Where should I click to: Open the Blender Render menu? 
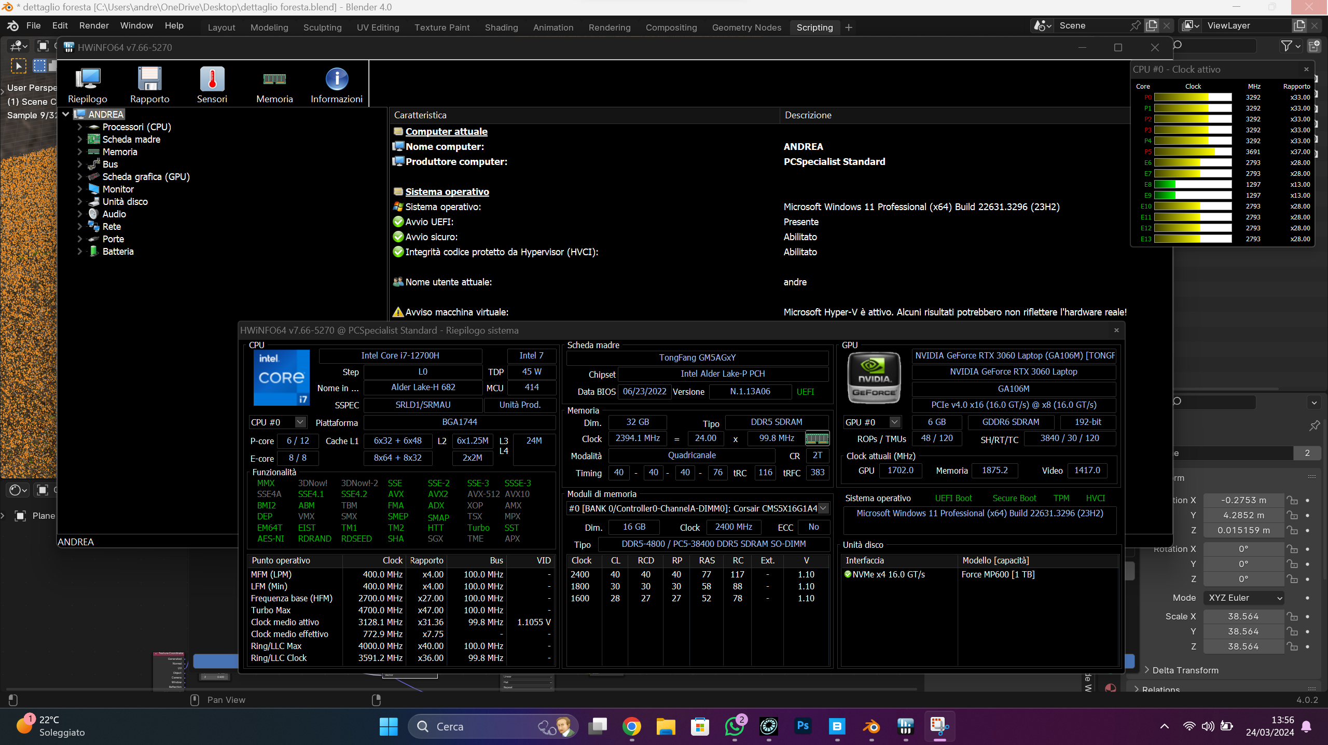(94, 25)
